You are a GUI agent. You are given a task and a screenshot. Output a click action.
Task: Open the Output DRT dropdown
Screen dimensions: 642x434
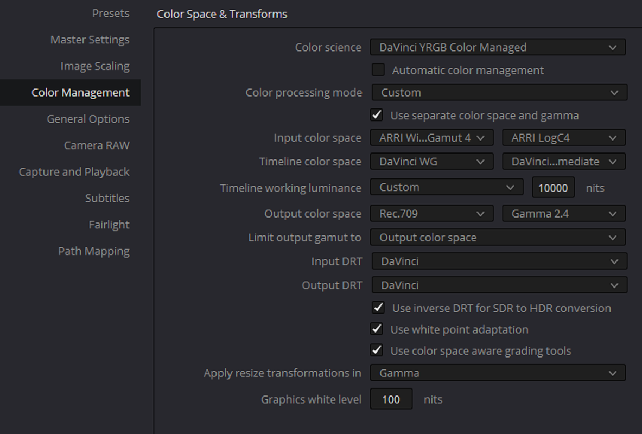499,285
